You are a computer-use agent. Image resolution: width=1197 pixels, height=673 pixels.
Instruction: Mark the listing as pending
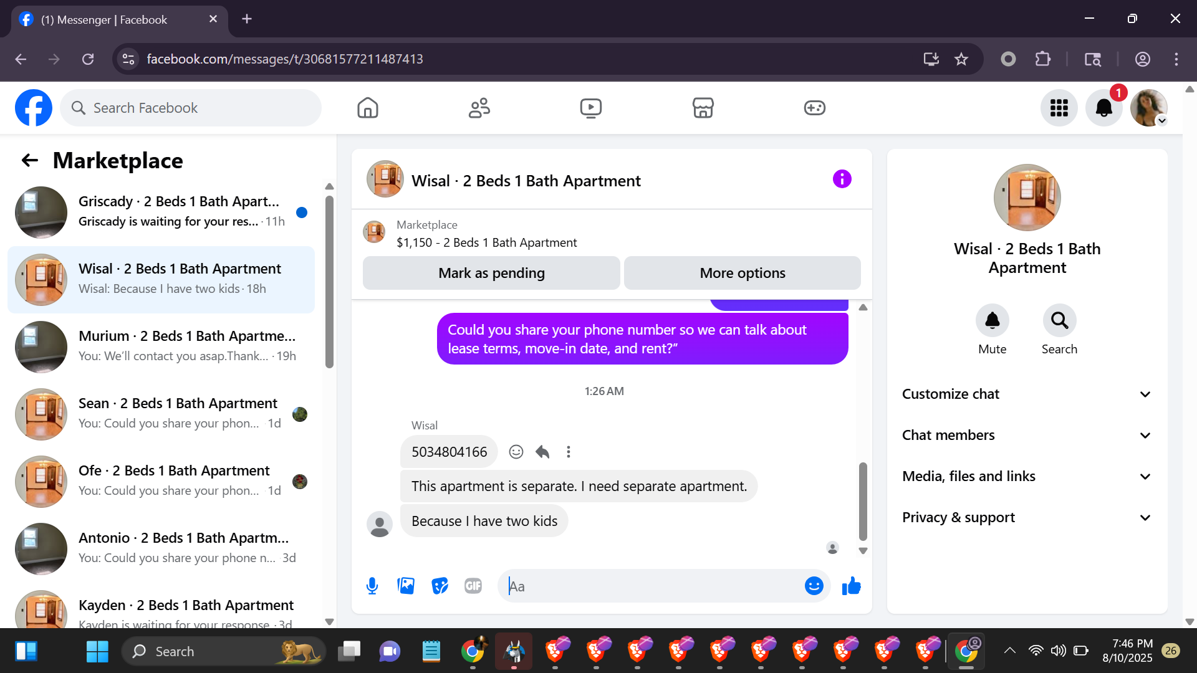coord(491,273)
